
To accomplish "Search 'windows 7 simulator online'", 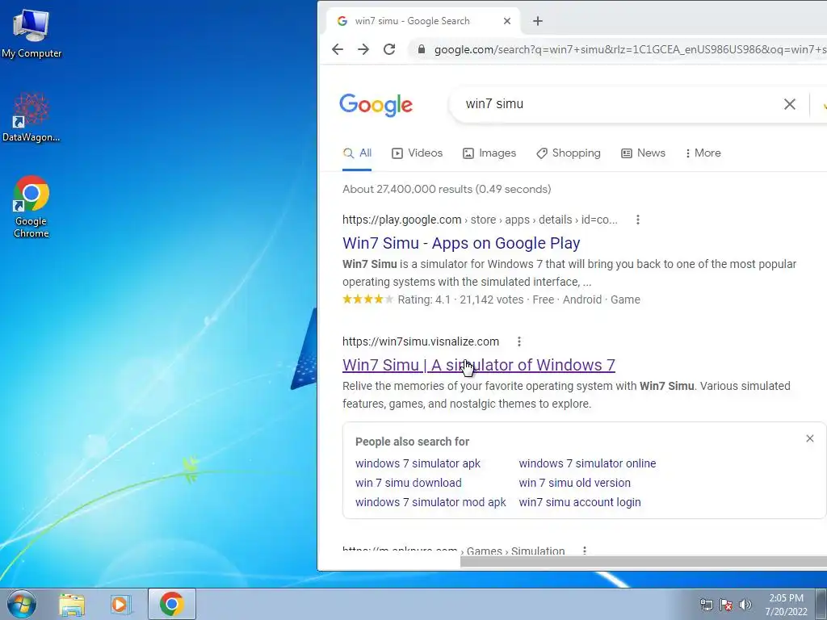I will [587, 463].
